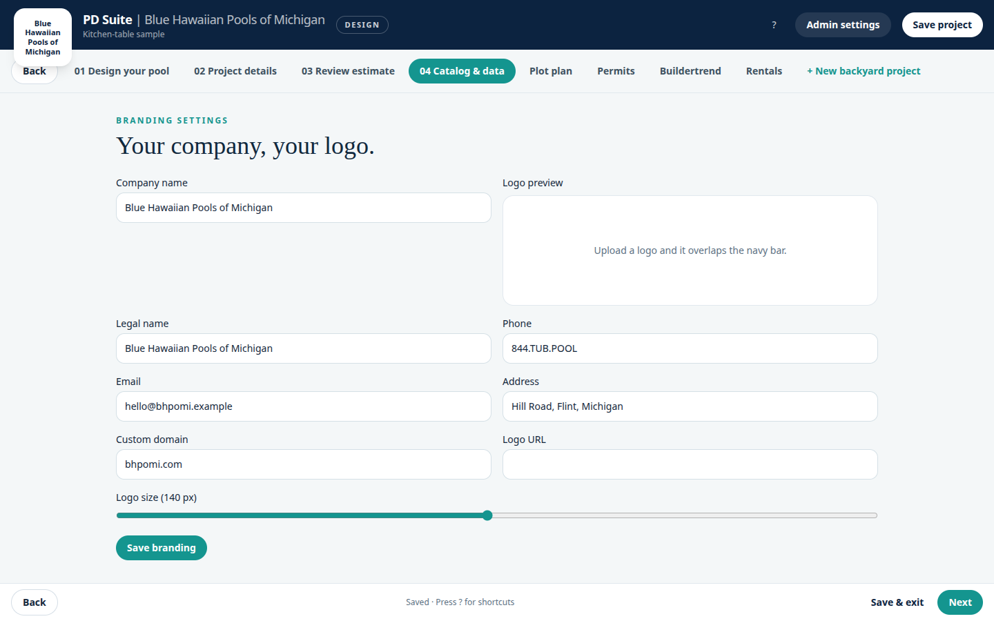Click the bottom Back button
This screenshot has height=621, width=994.
[x=35, y=602]
